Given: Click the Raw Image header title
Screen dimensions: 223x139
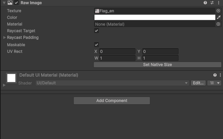Looking at the screenshot, I should (x=31, y=3).
